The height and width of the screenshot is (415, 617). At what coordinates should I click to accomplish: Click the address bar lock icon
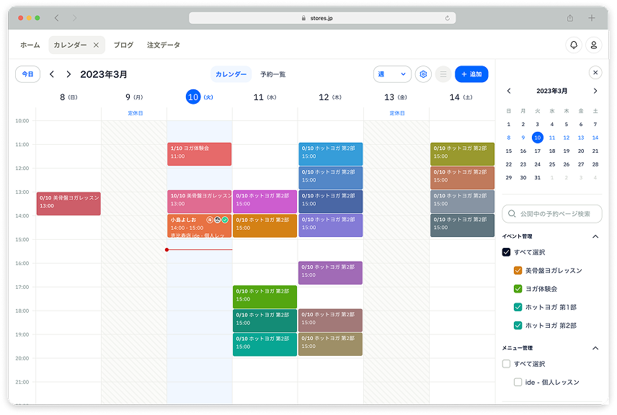tap(303, 18)
